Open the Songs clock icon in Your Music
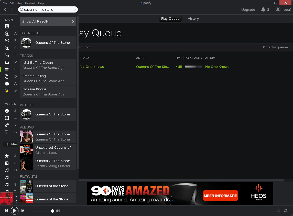The image size is (293, 216). [x=7, y=111]
